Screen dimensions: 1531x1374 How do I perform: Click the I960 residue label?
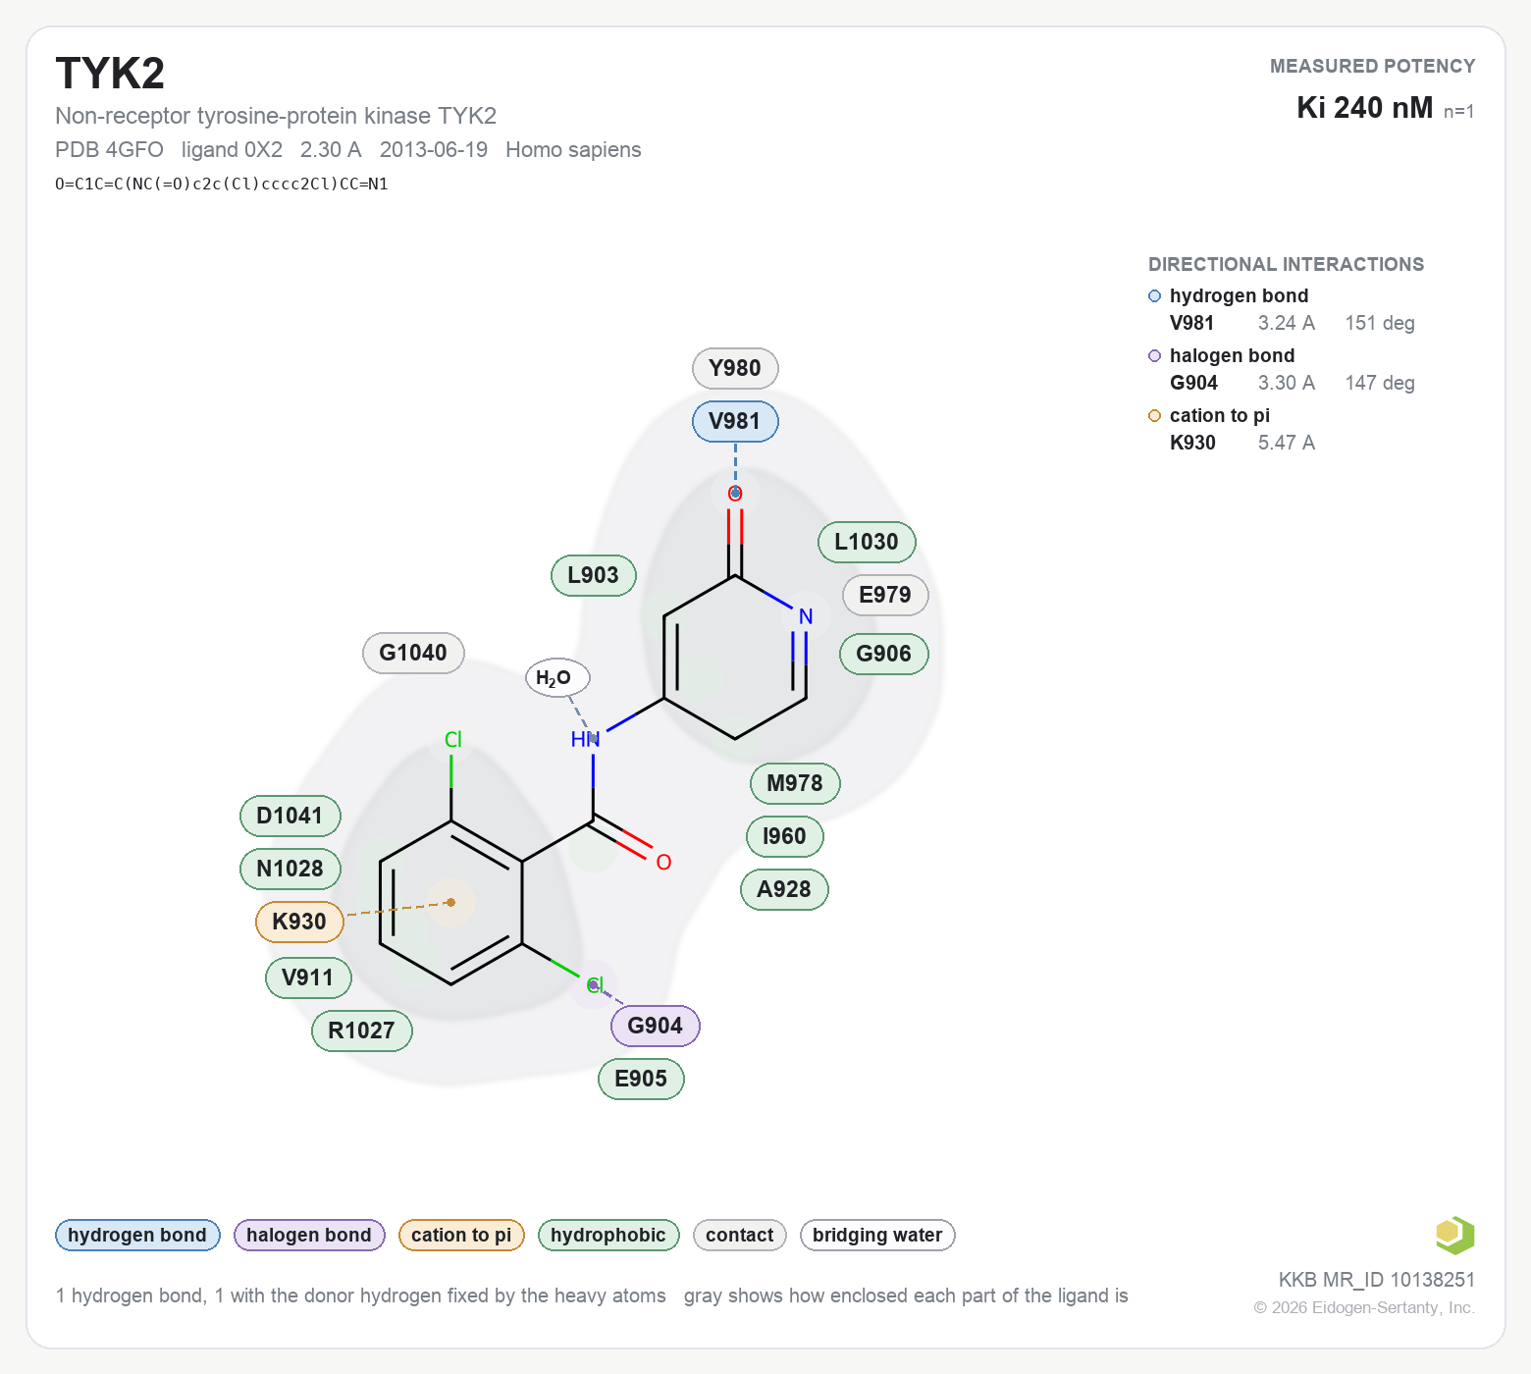[x=784, y=836]
